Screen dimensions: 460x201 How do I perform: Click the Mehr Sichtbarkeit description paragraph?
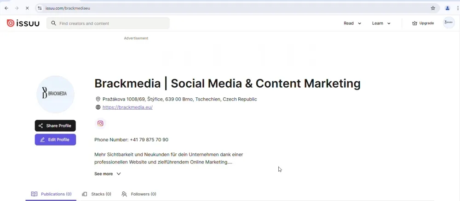pos(169,158)
